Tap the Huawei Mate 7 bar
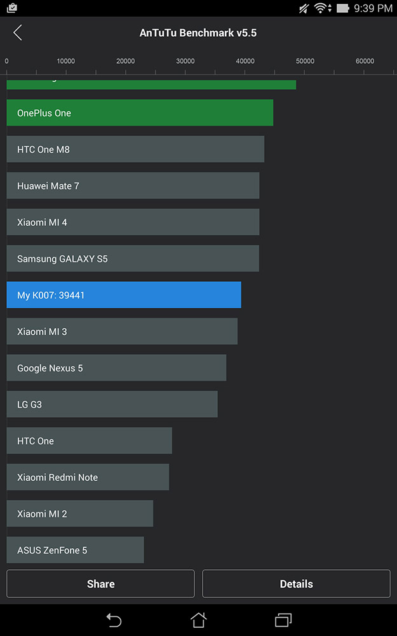 tap(133, 186)
